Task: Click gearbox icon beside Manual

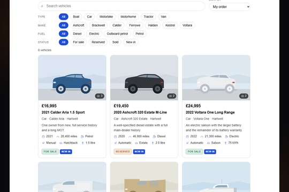Action: coord(43,143)
